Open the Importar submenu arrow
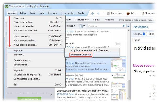 (x=63, y=50)
